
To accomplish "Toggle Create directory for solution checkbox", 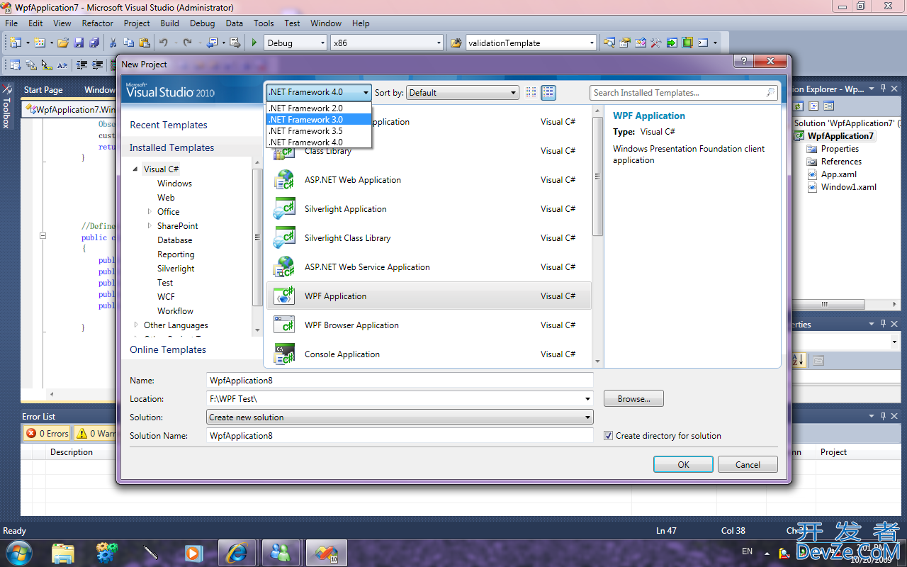I will pyautogui.click(x=608, y=436).
